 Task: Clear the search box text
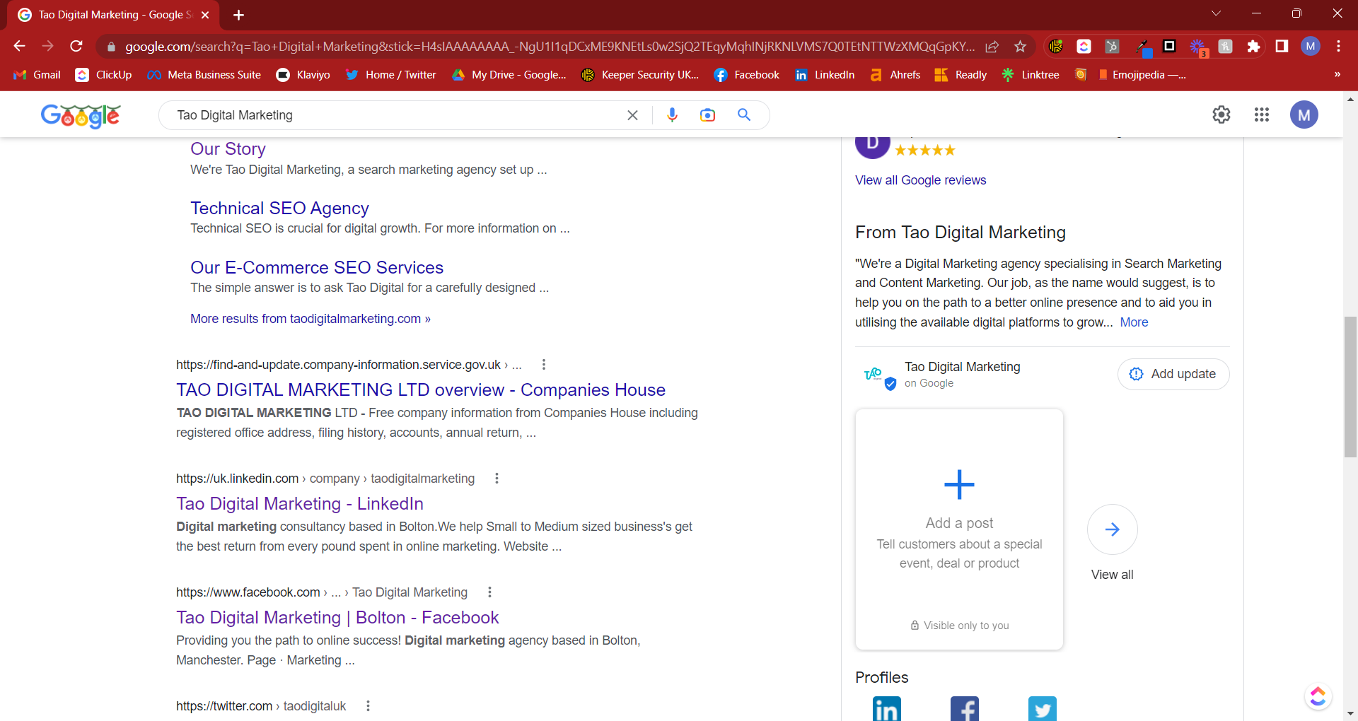coord(632,115)
